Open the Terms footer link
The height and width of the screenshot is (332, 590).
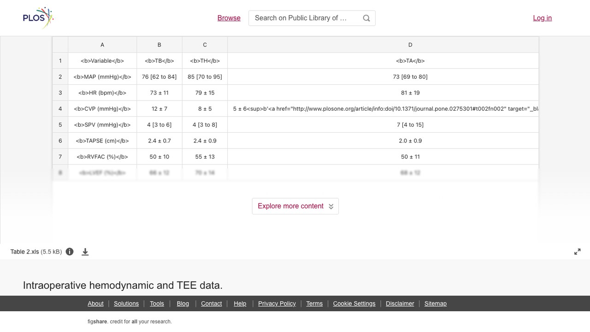[314, 303]
